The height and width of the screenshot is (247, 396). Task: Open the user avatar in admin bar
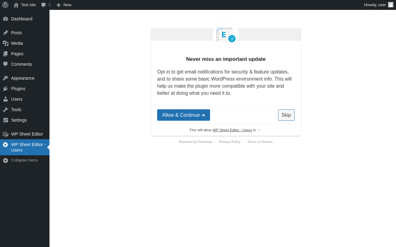pyautogui.click(x=391, y=5)
